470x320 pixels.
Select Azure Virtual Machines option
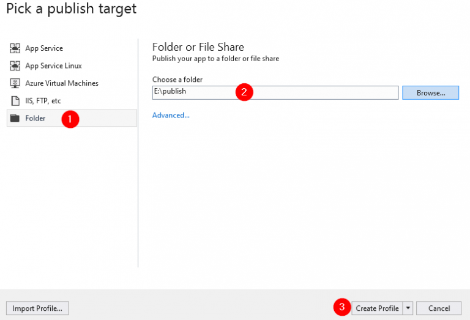coord(61,83)
